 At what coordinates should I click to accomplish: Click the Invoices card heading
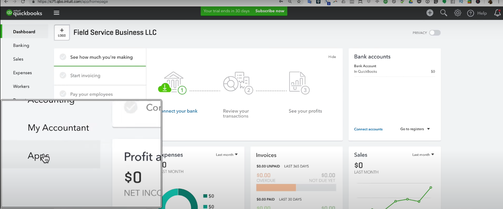[x=266, y=155]
